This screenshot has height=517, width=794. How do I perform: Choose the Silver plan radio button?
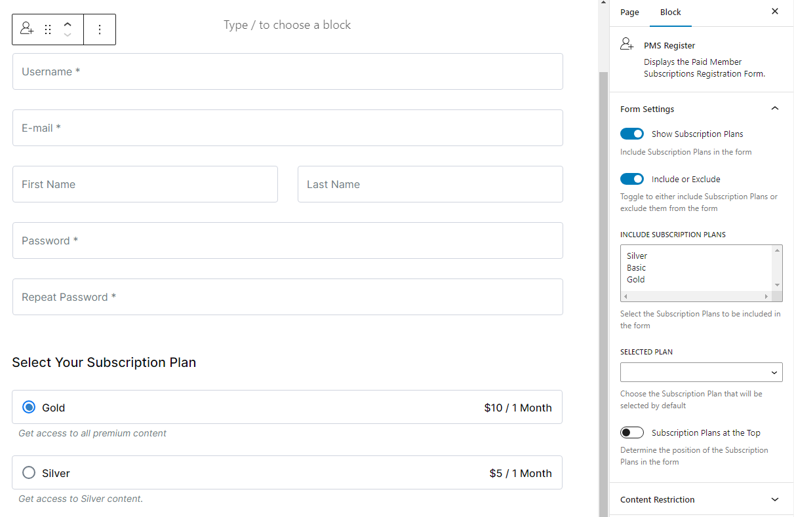point(29,473)
